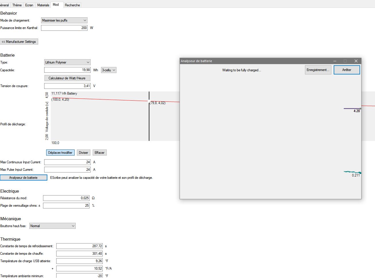
Task: Select the Effacer profile mode
Action: click(100, 153)
